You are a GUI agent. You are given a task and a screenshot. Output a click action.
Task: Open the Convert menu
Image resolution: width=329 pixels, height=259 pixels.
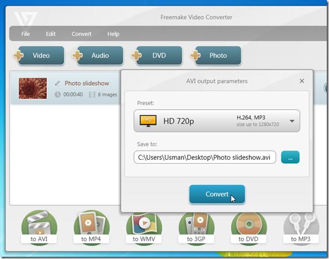pos(81,34)
